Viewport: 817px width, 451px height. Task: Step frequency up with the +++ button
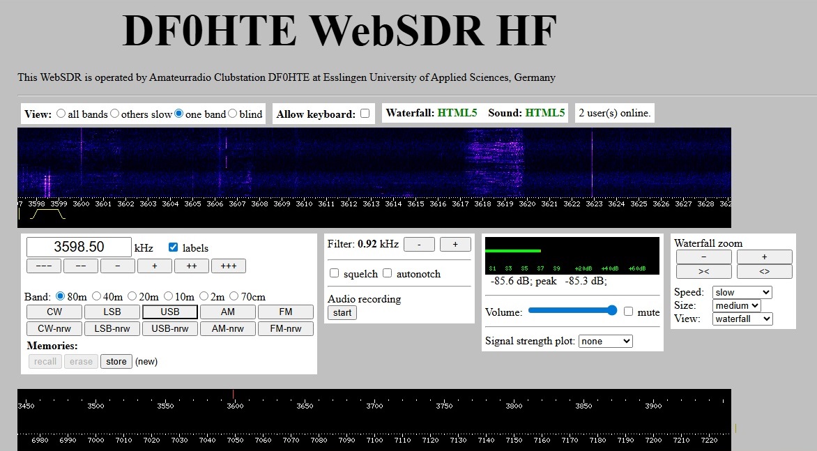pos(229,266)
